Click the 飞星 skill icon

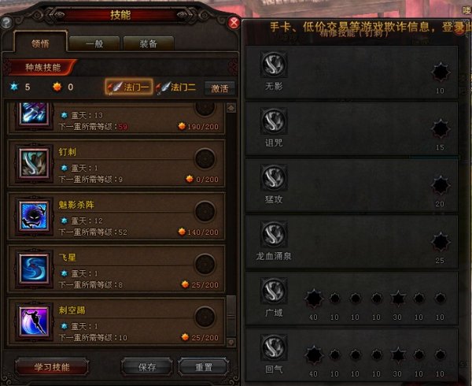pyautogui.click(x=34, y=269)
